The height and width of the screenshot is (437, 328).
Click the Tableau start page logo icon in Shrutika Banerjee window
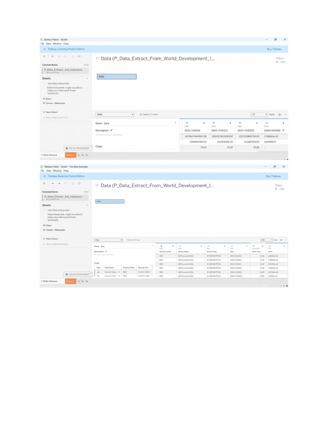(x=44, y=184)
